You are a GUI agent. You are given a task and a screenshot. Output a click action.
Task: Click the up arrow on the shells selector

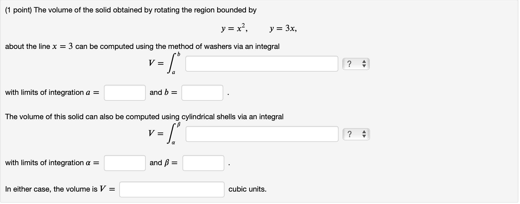point(364,132)
